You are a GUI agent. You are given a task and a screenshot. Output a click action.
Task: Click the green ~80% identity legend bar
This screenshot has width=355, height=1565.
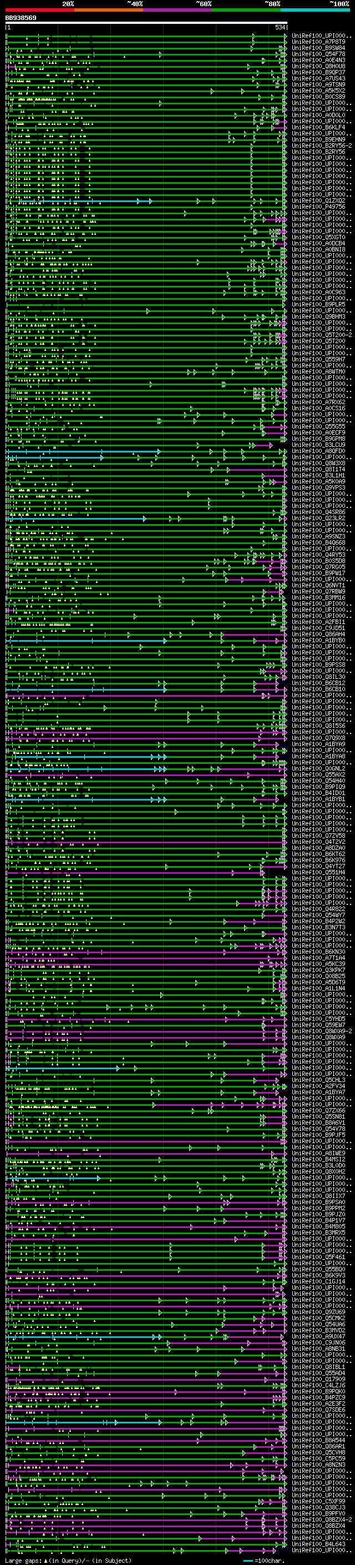[246, 10]
